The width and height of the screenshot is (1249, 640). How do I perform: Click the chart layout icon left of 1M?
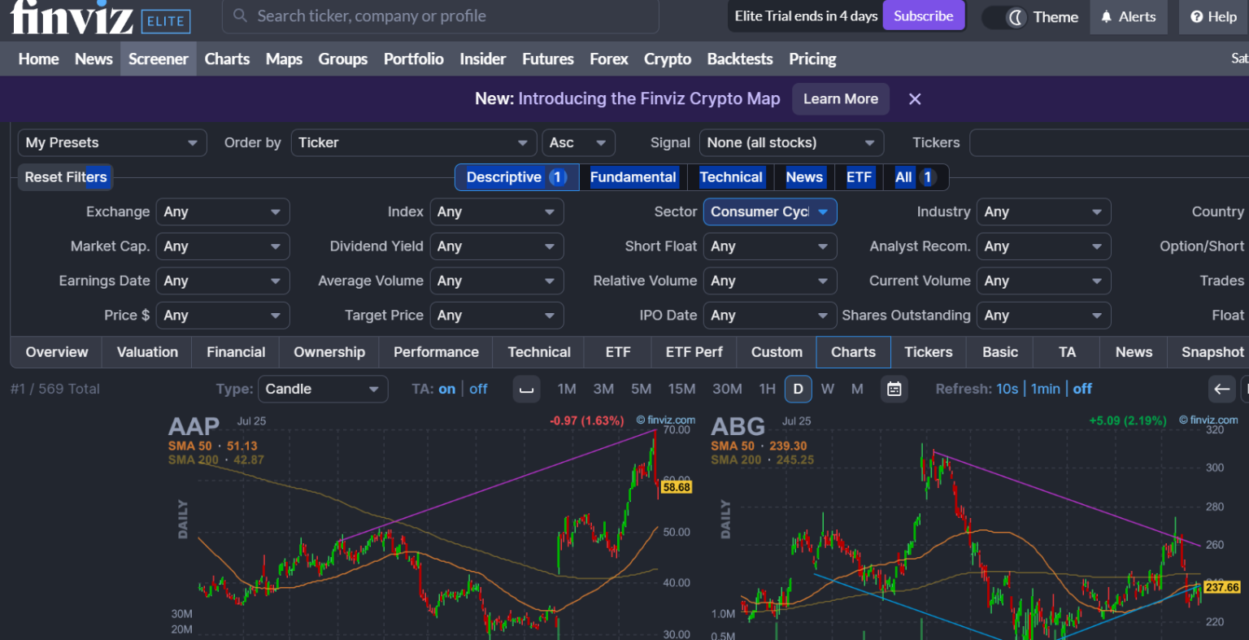pos(526,389)
